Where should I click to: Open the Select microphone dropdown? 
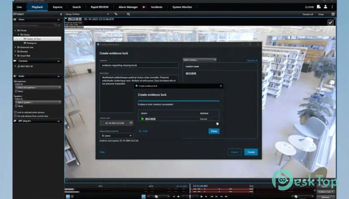pyautogui.click(x=38, y=88)
